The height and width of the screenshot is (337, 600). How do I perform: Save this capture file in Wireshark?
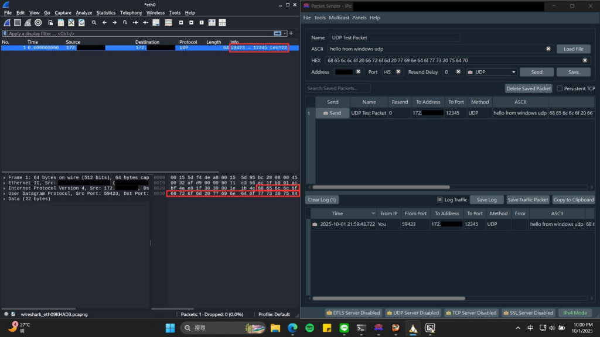[61, 23]
